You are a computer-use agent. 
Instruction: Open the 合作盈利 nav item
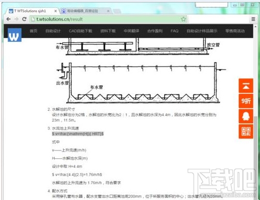(155, 31)
